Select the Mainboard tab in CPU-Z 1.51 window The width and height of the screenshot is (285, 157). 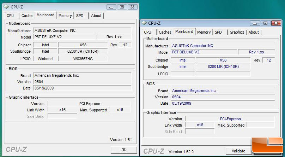[46, 15]
